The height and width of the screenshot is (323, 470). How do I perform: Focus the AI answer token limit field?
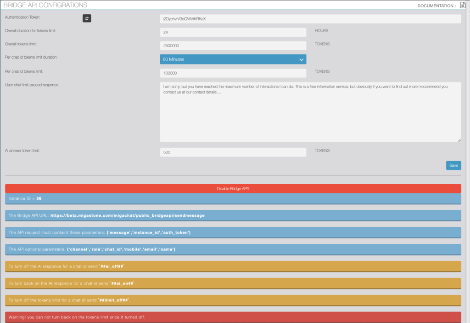pyautogui.click(x=233, y=152)
